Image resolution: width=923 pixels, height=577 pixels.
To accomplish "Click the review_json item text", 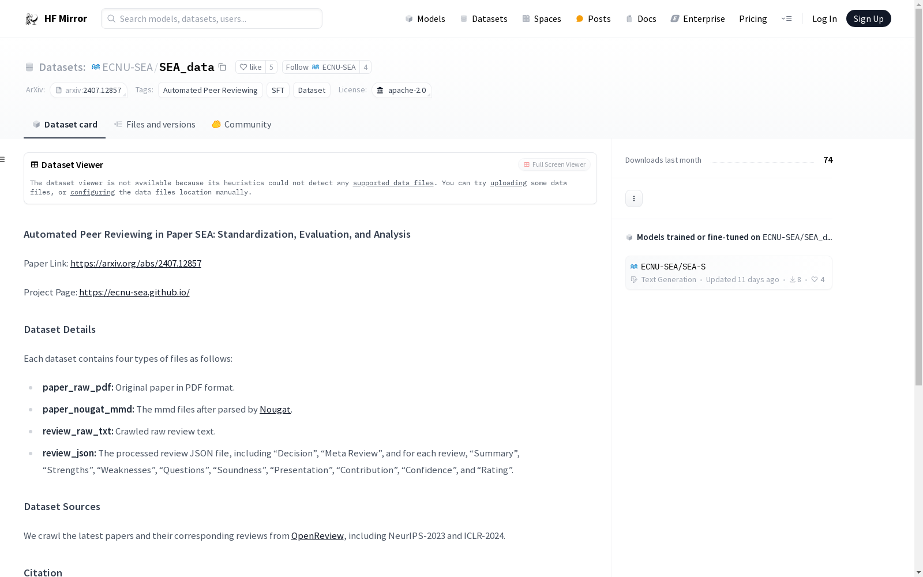I will coord(281,462).
